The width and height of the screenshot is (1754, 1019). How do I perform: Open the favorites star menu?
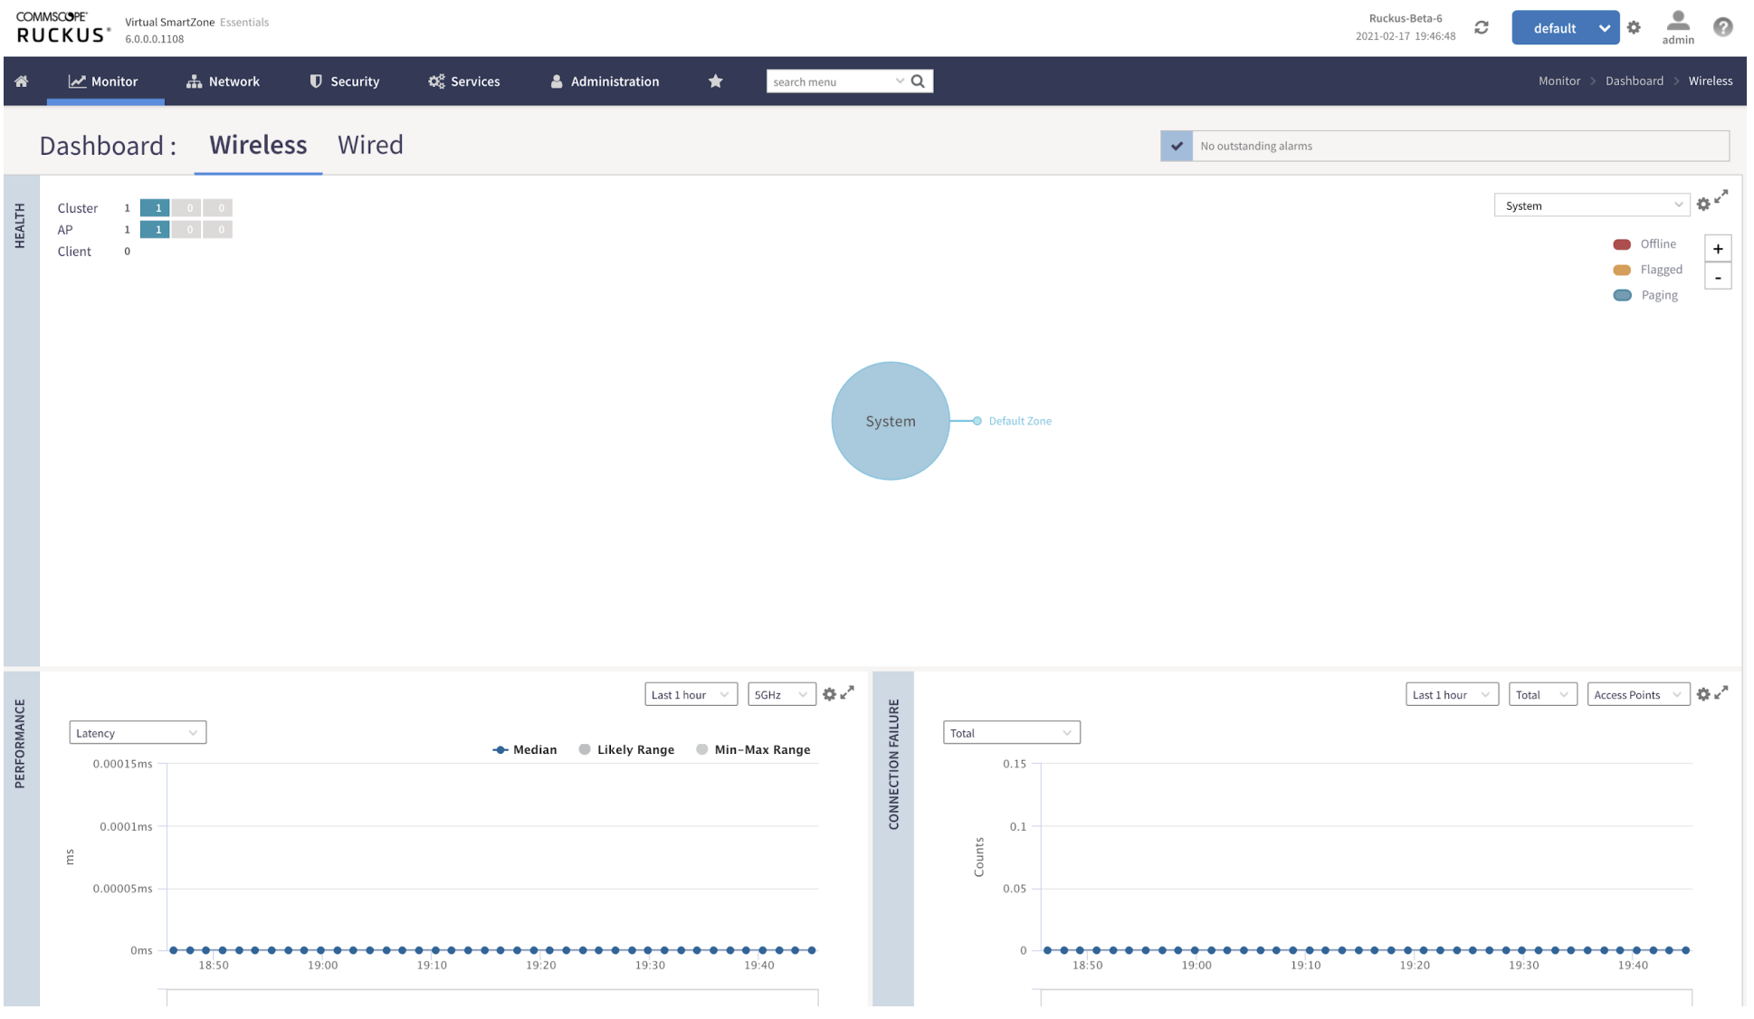coord(715,81)
